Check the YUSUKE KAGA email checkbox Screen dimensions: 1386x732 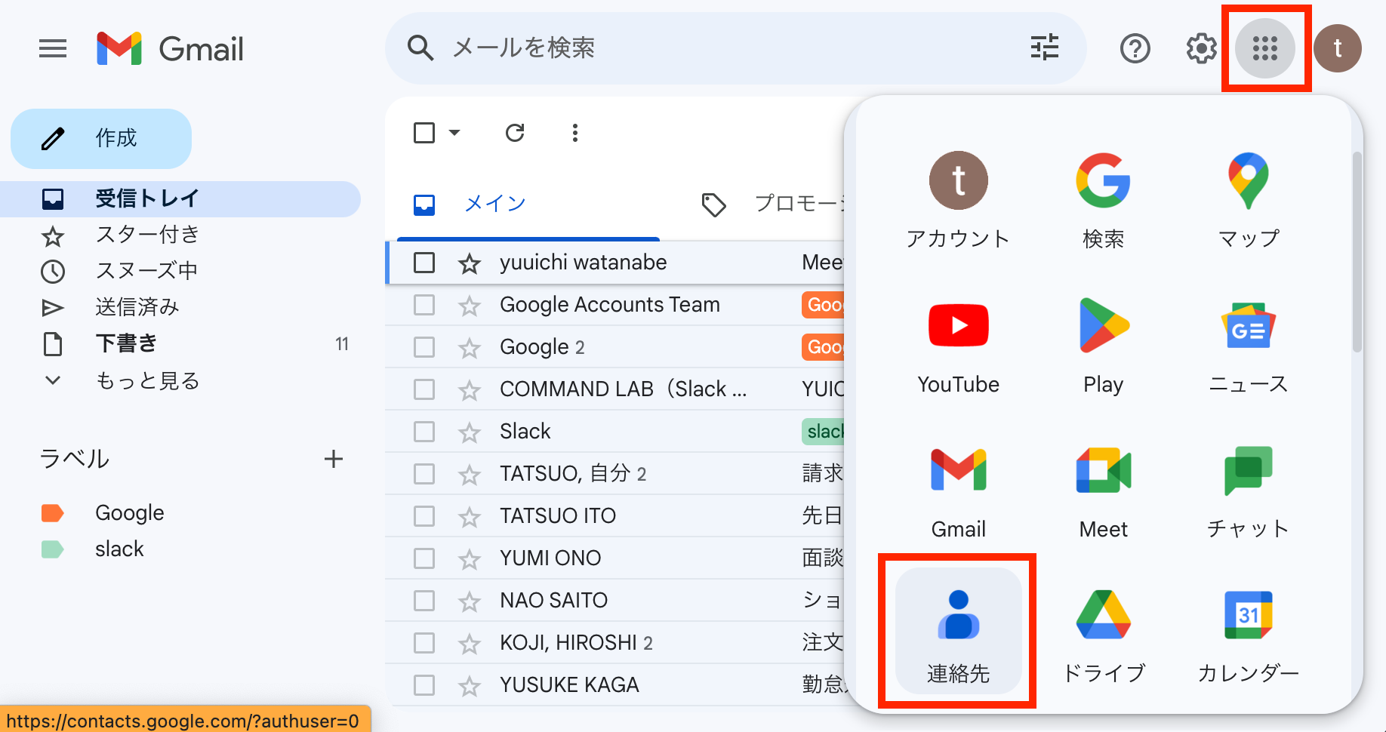(424, 685)
